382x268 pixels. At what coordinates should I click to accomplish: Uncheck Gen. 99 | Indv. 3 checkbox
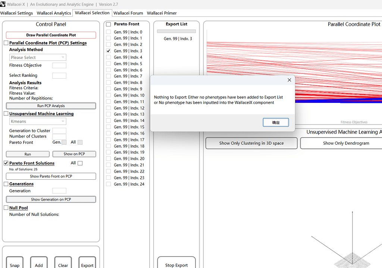pos(109,51)
